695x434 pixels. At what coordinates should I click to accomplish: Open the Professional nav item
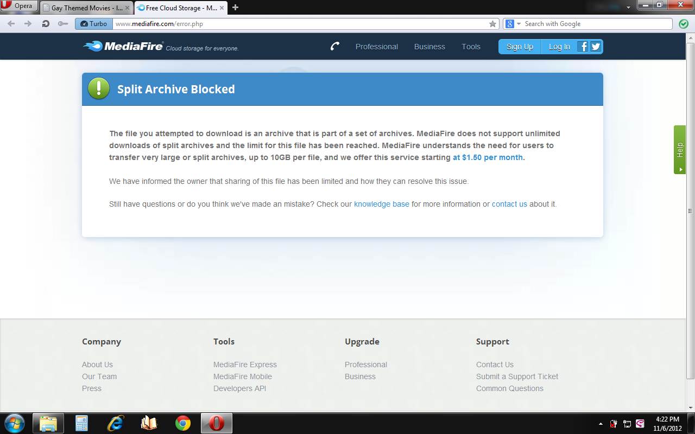pos(377,47)
